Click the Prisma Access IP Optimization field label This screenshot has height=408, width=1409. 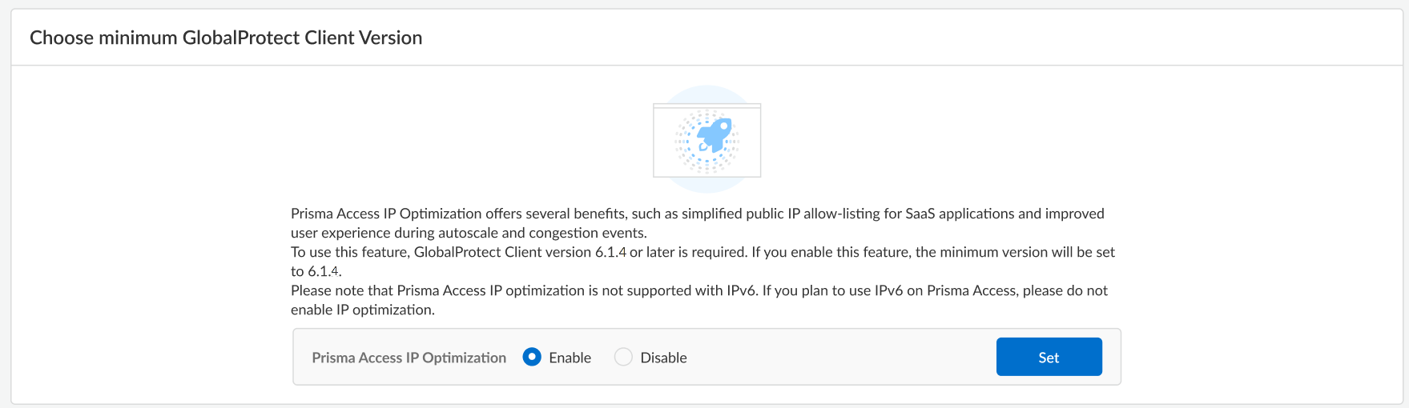coord(409,358)
